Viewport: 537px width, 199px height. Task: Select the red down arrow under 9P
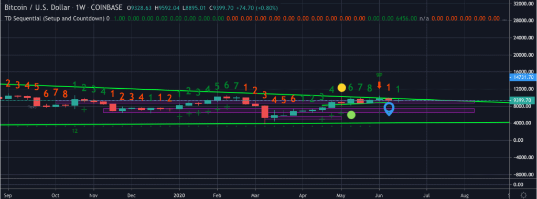coord(379,85)
